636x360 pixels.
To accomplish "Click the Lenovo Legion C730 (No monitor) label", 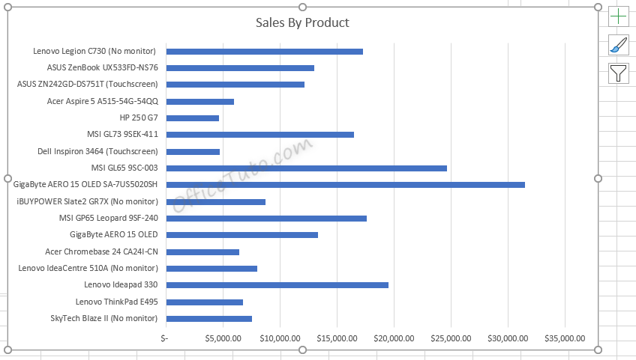I will point(94,51).
